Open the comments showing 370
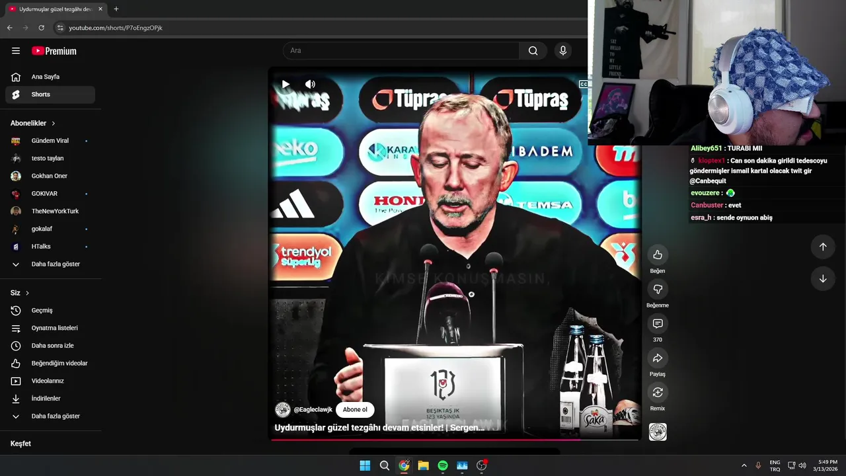Image resolution: width=846 pixels, height=476 pixels. pos(658,323)
